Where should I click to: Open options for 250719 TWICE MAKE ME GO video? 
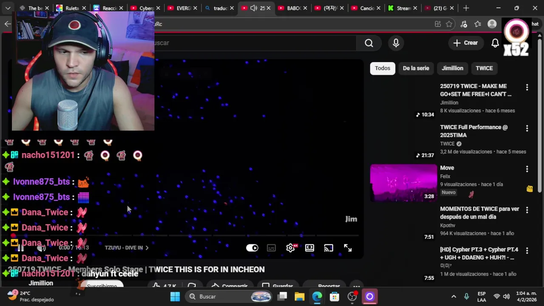tap(527, 87)
